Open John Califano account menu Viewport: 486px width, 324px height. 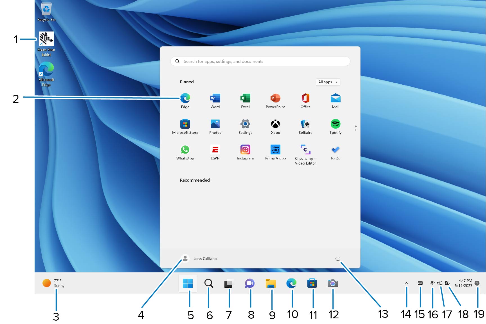[x=199, y=258]
